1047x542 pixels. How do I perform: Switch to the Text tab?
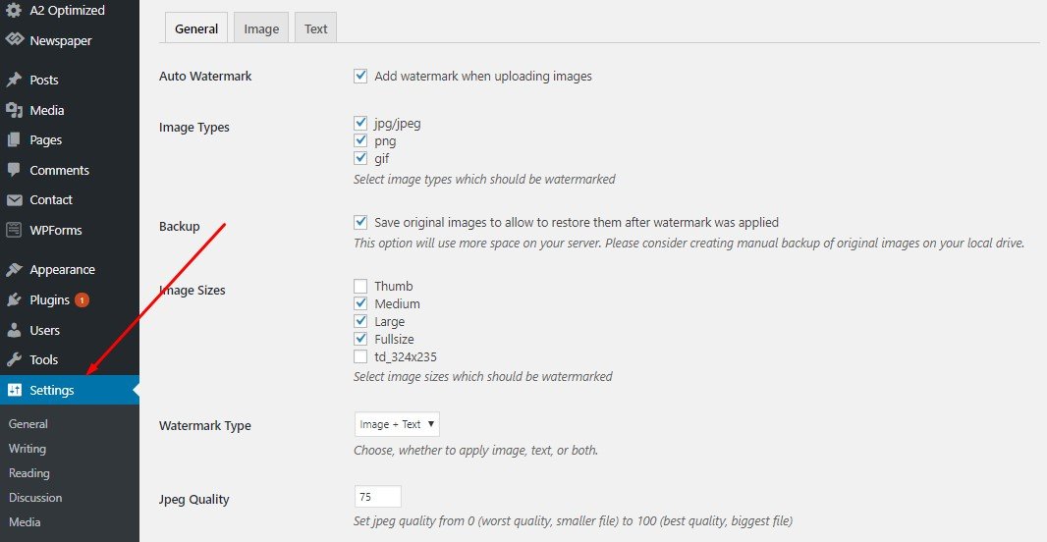tap(315, 28)
